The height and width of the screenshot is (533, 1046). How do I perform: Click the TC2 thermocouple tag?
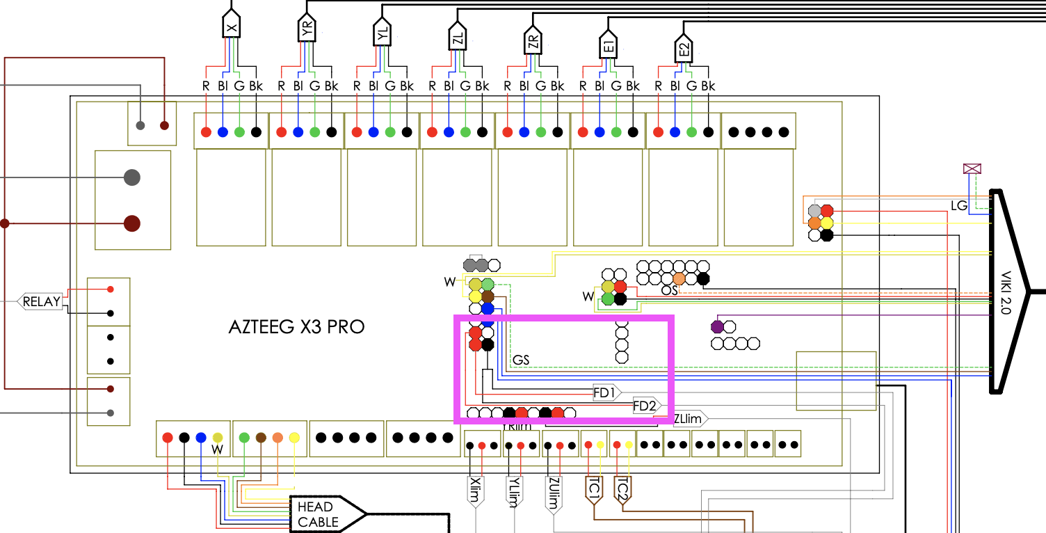coord(622,489)
